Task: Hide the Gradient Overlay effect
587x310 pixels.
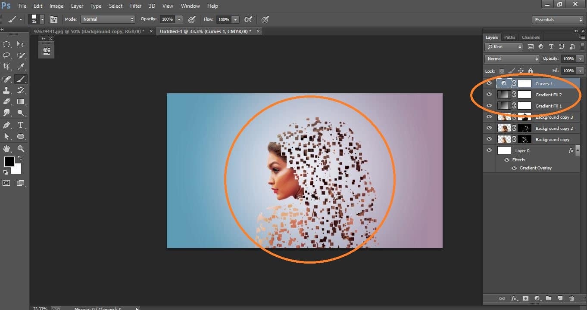Action: pyautogui.click(x=514, y=168)
